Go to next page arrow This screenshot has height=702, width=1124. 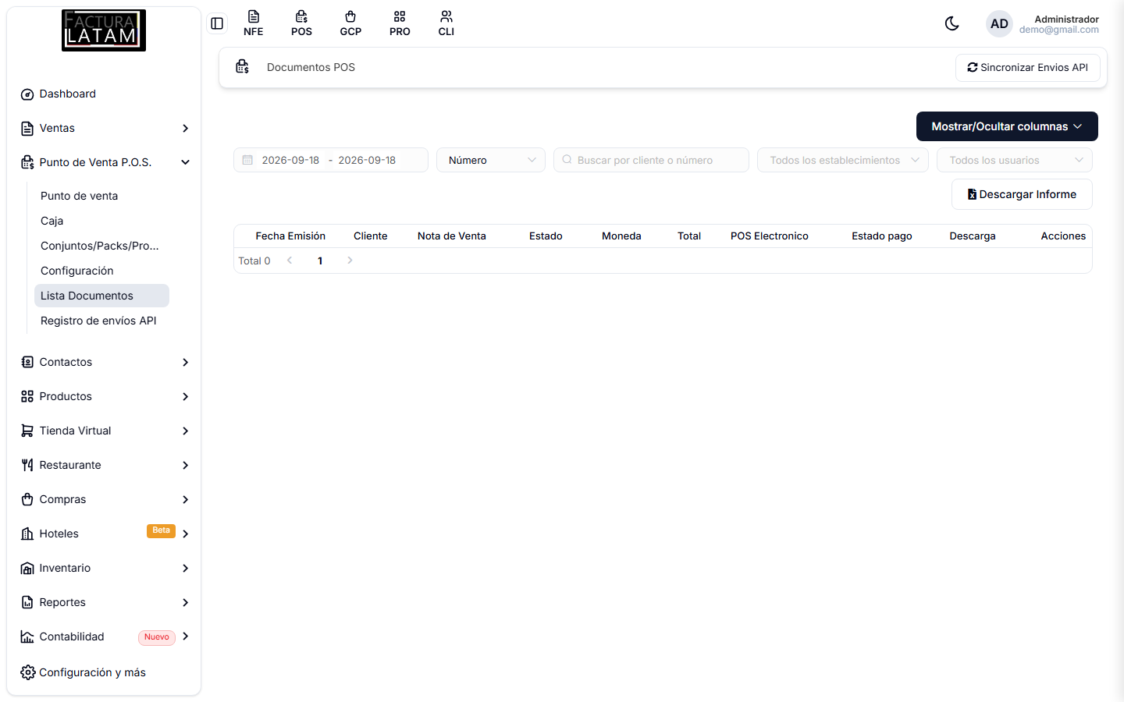(350, 261)
